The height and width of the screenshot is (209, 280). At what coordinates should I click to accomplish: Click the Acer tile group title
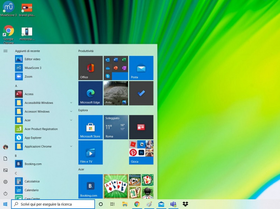click(x=81, y=169)
